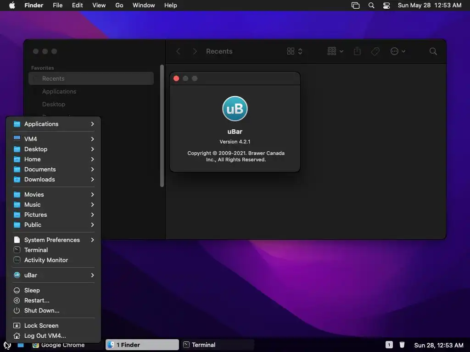Viewport: 470px width, 352px height.
Task: Launch Terminal from the uBar menu
Action: pyautogui.click(x=53, y=250)
